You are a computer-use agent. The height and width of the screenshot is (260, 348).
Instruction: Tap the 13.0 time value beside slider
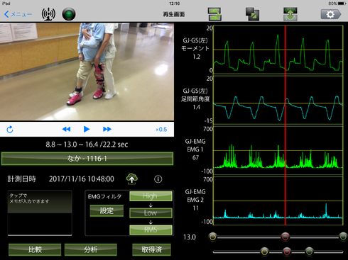(x=190, y=237)
